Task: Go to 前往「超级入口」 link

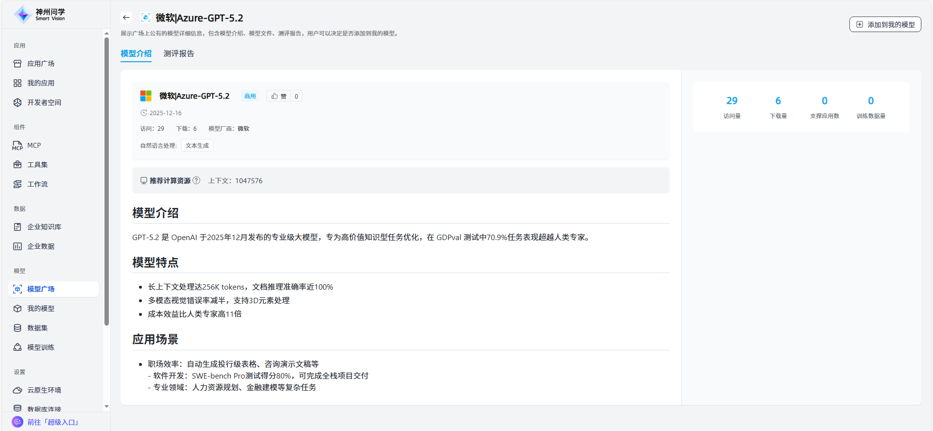Action: pos(52,422)
